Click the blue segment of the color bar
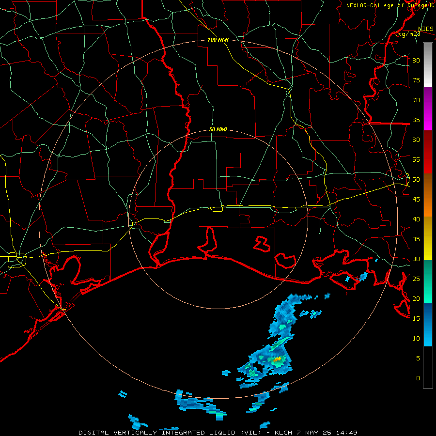 (x=428, y=325)
